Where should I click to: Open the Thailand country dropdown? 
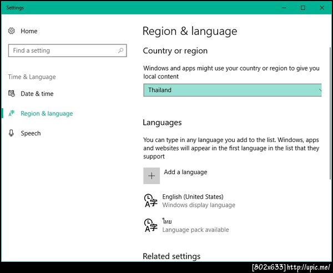(233, 90)
